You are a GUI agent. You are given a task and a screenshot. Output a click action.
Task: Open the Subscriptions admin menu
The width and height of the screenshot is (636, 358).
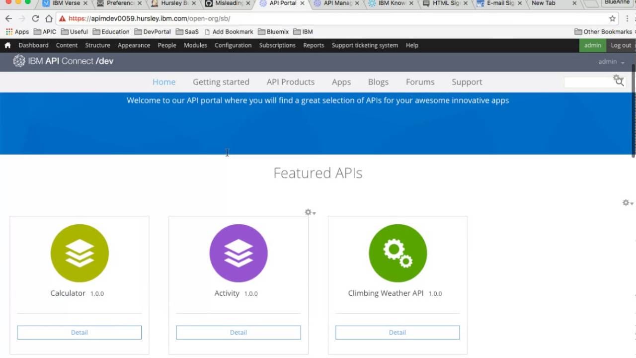click(277, 45)
